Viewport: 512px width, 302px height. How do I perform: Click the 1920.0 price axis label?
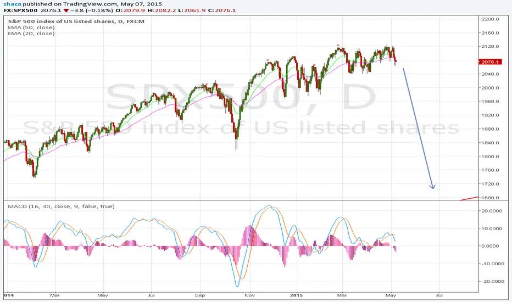490,115
